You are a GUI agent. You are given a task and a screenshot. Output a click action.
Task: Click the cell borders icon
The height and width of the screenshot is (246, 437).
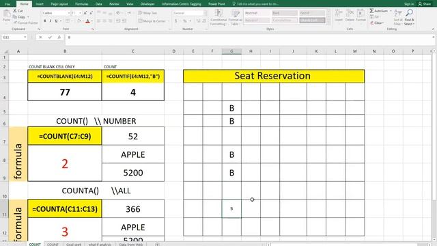pos(67,21)
